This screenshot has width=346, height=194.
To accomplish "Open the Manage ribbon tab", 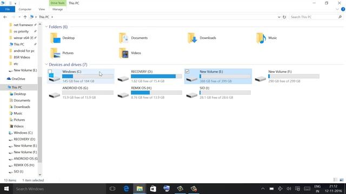I will point(58,9).
